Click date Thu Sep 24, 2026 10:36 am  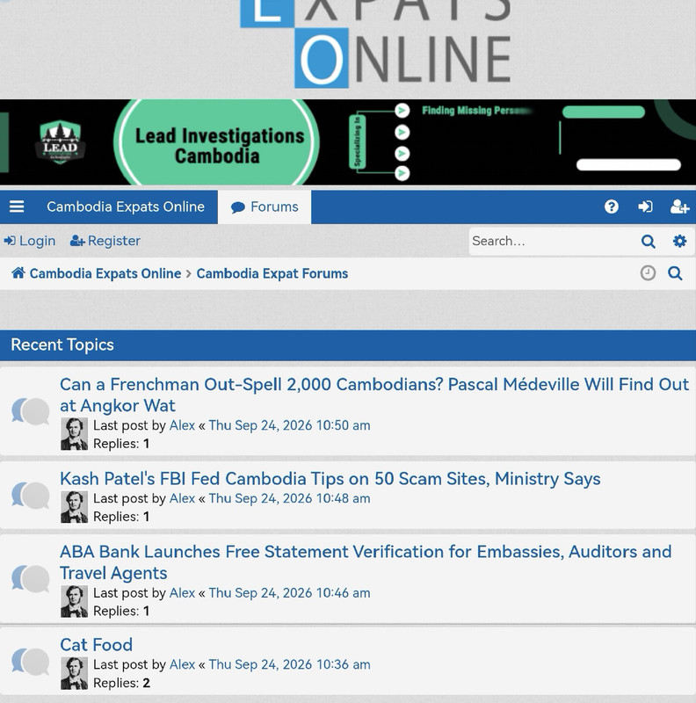click(289, 664)
